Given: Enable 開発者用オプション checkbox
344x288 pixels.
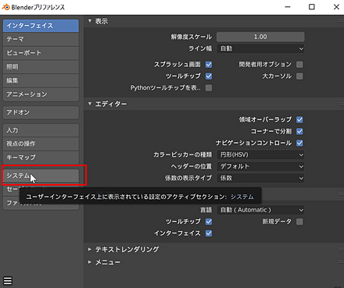Looking at the screenshot, I should coord(299,64).
